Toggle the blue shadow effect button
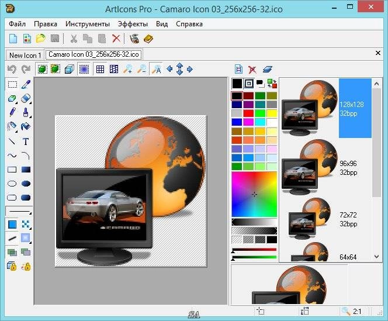This screenshot has width=388, height=321. (x=84, y=70)
